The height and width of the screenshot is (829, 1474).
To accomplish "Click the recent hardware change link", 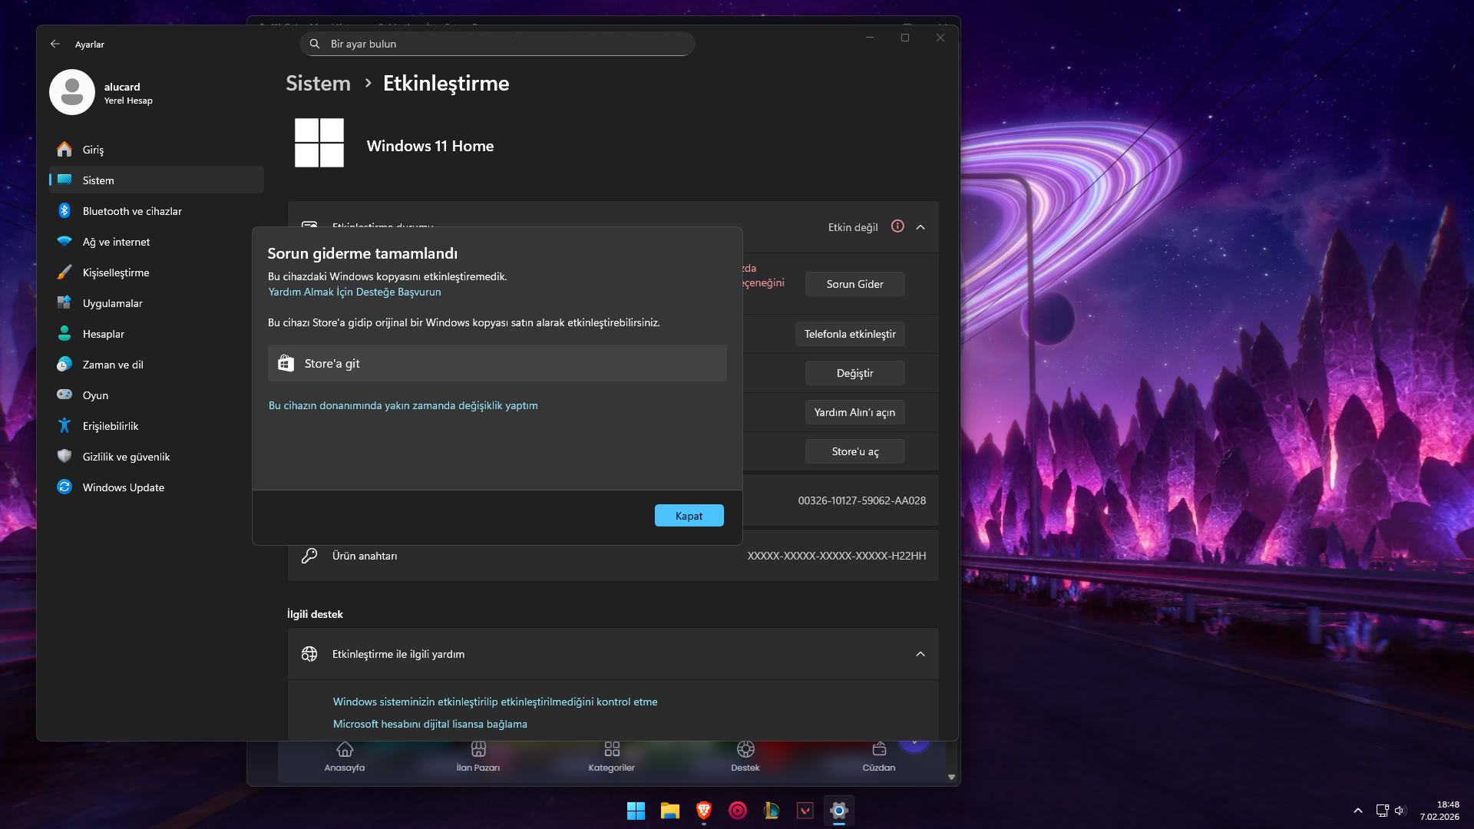I will 403,405.
